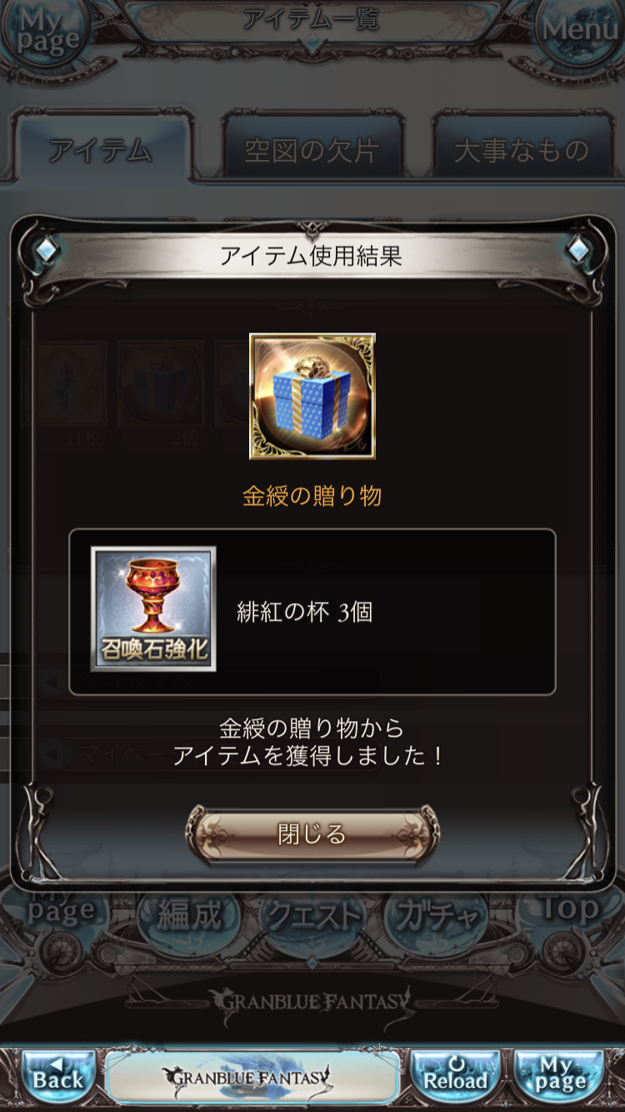625x1112 pixels.
Task: Tap the left diamond gem on dialog header
Action: 47,250
